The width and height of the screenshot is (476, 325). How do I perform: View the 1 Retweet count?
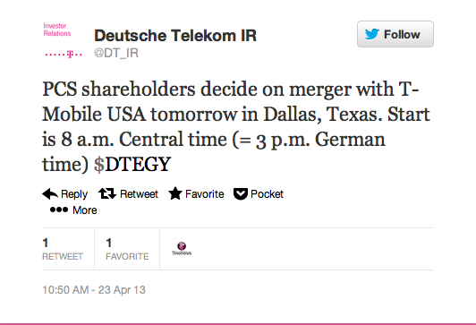pyautogui.click(x=63, y=249)
